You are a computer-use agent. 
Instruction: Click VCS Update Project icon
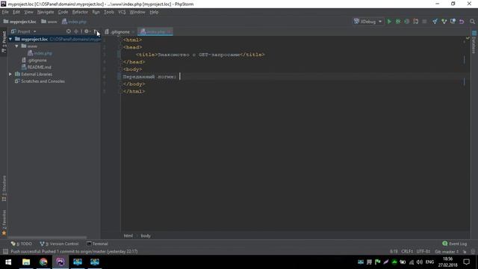pos(435,22)
